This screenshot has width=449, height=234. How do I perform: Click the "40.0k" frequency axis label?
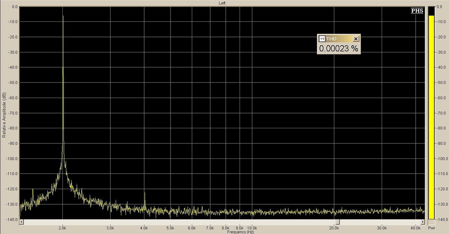(416, 228)
